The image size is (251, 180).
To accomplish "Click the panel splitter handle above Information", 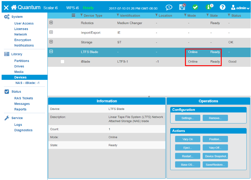I will pos(149,97).
